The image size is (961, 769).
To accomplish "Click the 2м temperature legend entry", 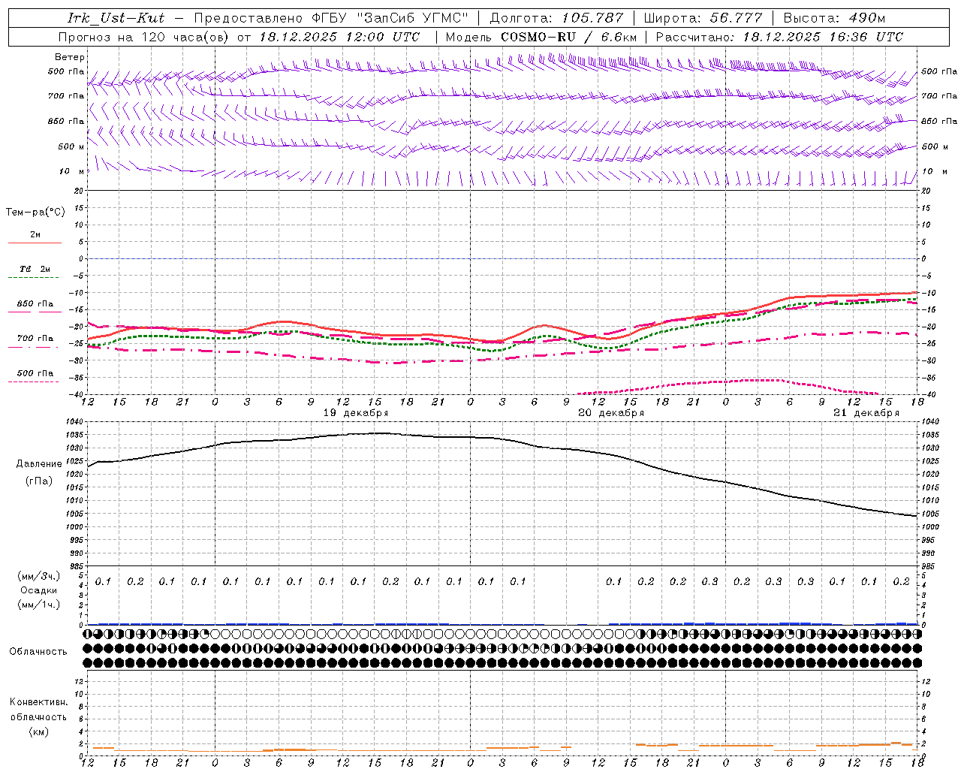I will [35, 234].
